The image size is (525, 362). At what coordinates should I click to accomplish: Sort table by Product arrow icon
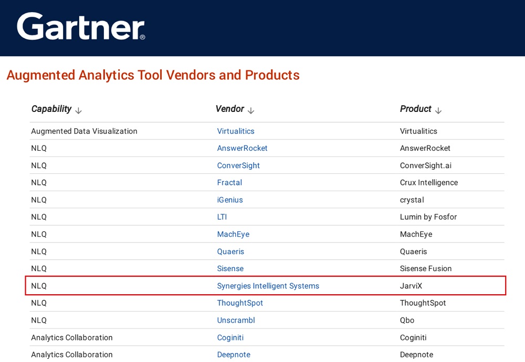pos(438,111)
